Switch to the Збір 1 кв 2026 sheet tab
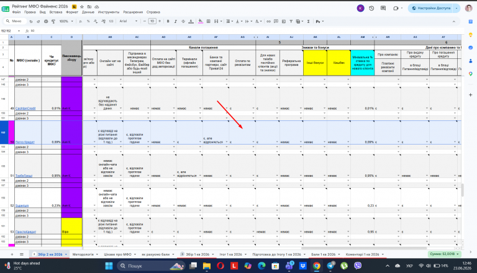The width and height of the screenshot is (477, 273). (198, 254)
